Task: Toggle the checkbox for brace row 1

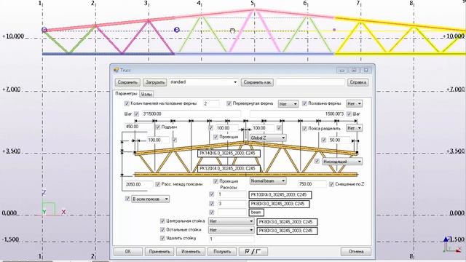Action: (212, 194)
